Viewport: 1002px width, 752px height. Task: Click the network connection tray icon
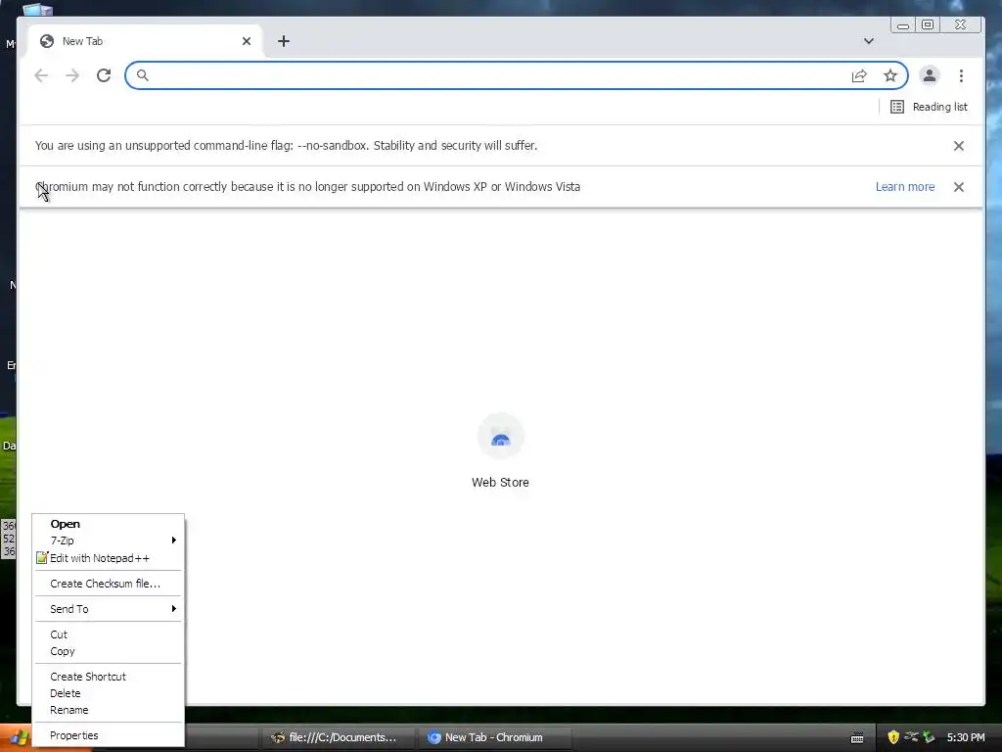coord(911,736)
